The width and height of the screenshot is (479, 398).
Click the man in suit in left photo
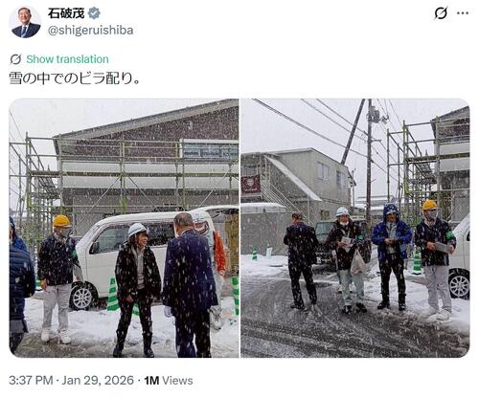(189, 285)
